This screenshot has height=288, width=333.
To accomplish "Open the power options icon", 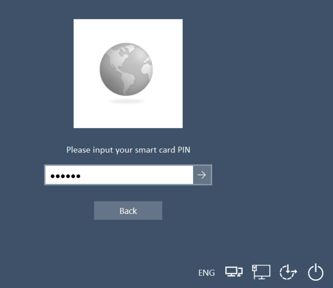I will coord(316,272).
